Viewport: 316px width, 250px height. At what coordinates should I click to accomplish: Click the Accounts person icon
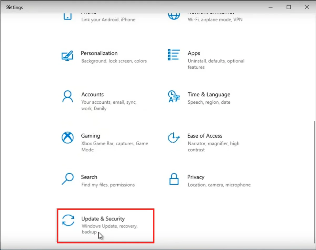68,96
